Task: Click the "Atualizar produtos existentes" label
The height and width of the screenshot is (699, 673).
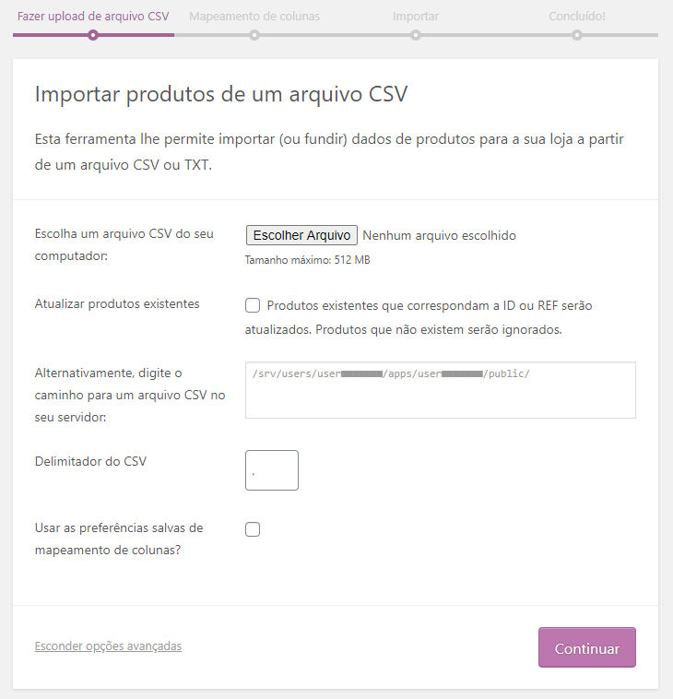Action: [116, 303]
